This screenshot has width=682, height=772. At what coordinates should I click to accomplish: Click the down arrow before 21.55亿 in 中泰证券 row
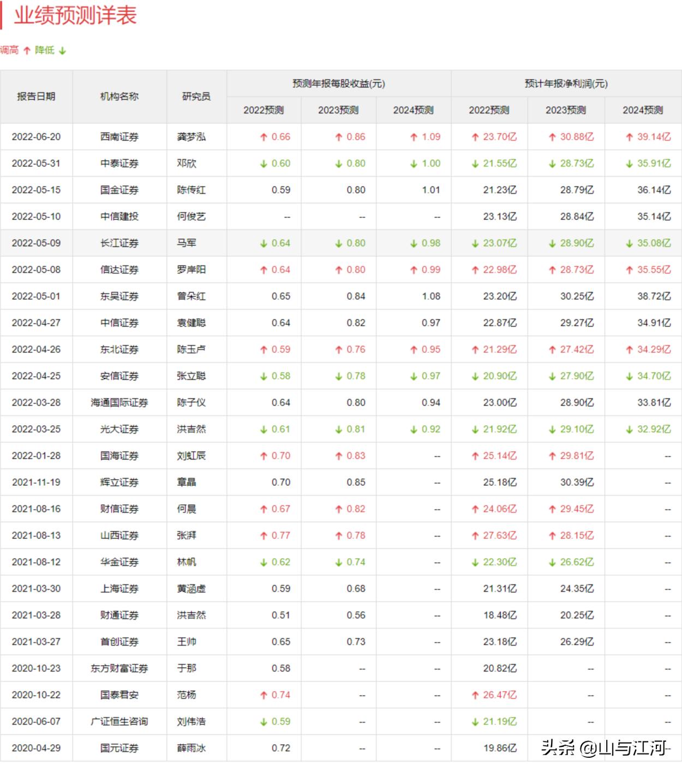tap(475, 164)
